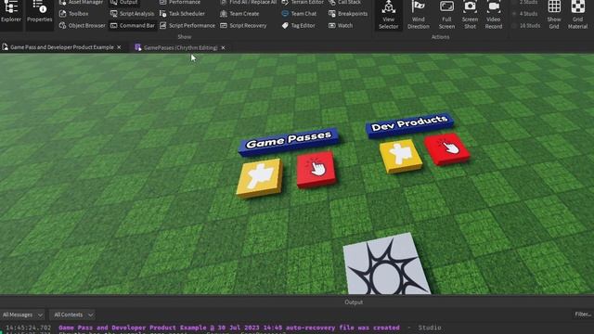Open the Breakpoints window
594x334 pixels.
[x=348, y=14]
